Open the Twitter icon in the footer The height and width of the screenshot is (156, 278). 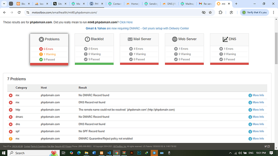coord(266,146)
